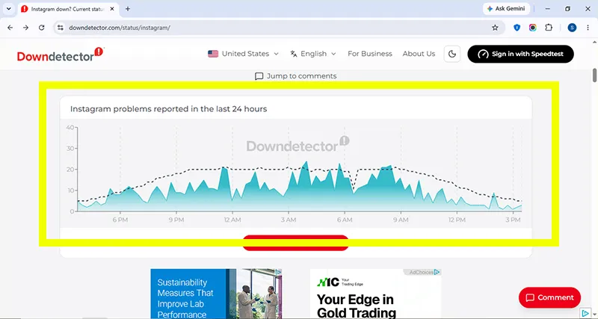Open the Extensions puzzle menu
Screen dimensions: 598x319
pos(549,28)
